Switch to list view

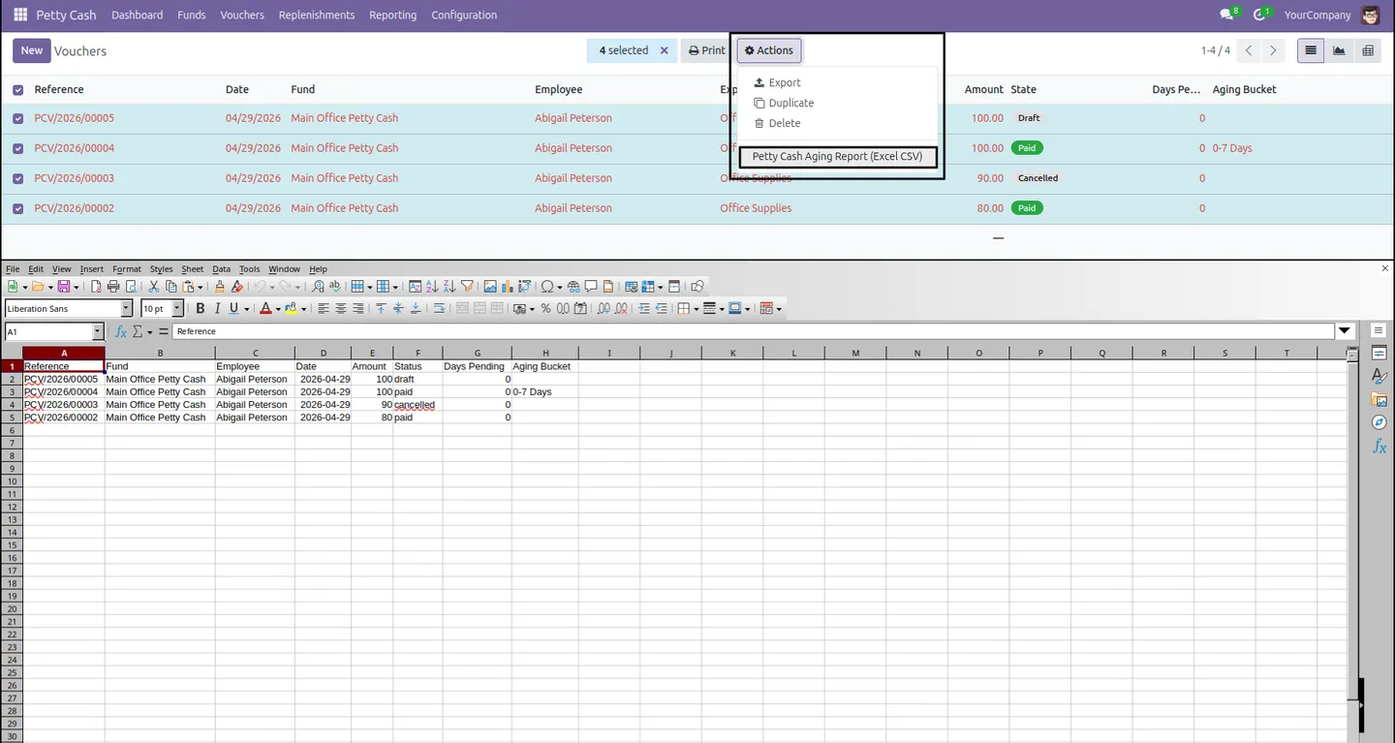point(1311,50)
